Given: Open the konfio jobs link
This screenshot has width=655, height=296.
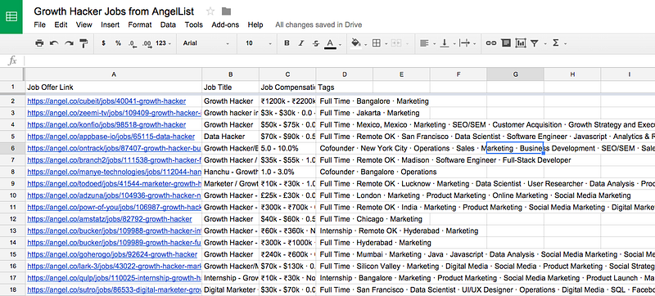Looking at the screenshot, I should [106, 124].
